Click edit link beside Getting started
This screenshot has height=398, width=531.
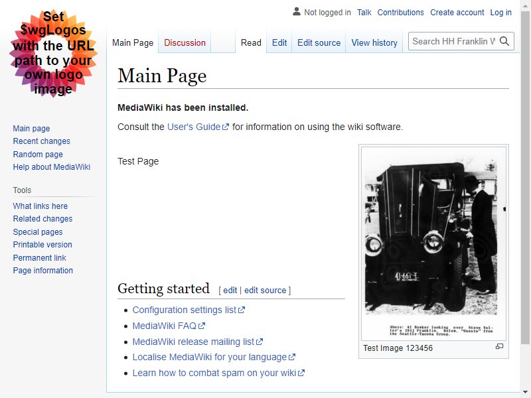(x=230, y=291)
